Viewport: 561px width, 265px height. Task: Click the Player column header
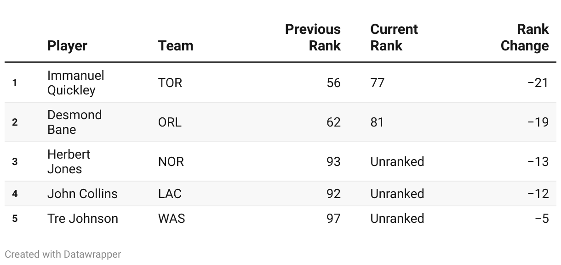coord(67,46)
